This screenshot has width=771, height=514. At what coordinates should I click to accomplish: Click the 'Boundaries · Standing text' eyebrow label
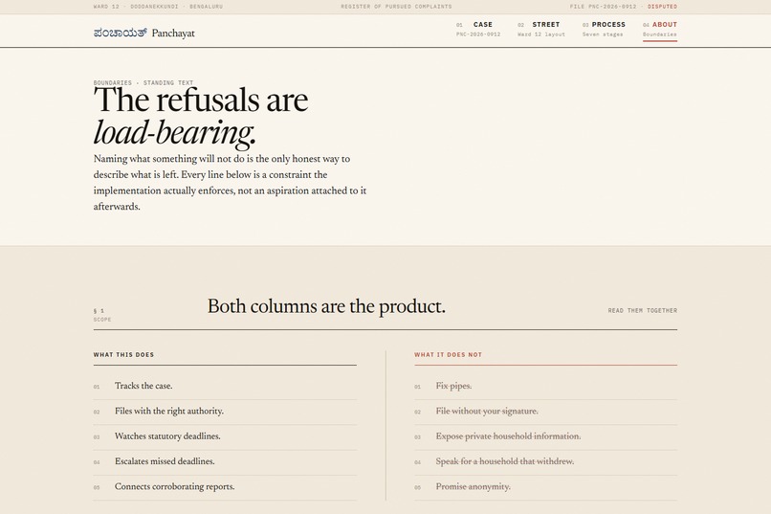143,82
